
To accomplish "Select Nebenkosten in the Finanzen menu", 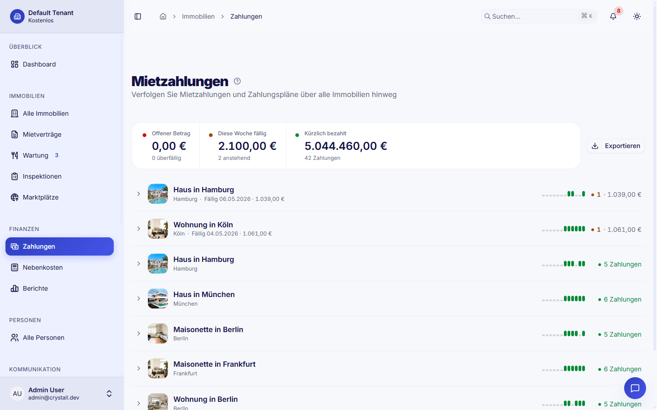I will click(x=59, y=267).
